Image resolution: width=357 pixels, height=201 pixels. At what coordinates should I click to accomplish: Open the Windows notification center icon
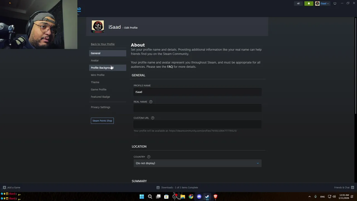[x=352, y=197]
